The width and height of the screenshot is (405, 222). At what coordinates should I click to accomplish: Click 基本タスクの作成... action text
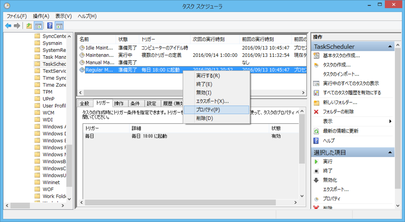point(341,56)
